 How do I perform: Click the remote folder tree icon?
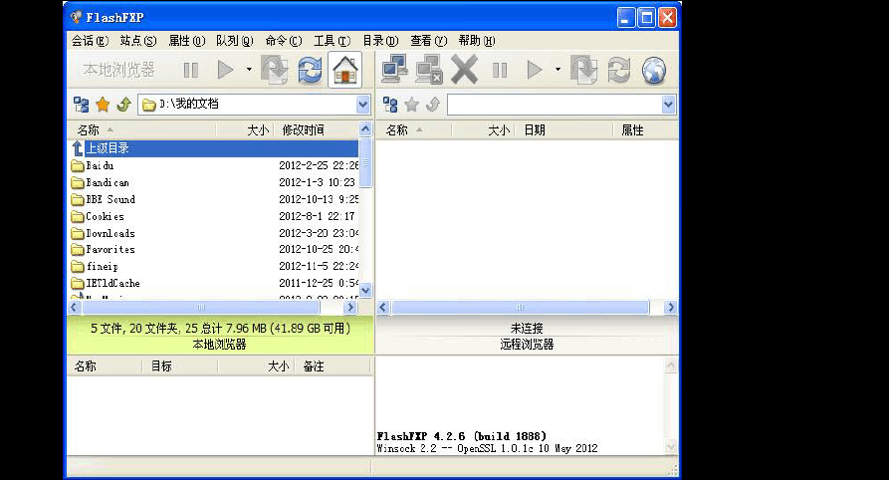pos(390,105)
